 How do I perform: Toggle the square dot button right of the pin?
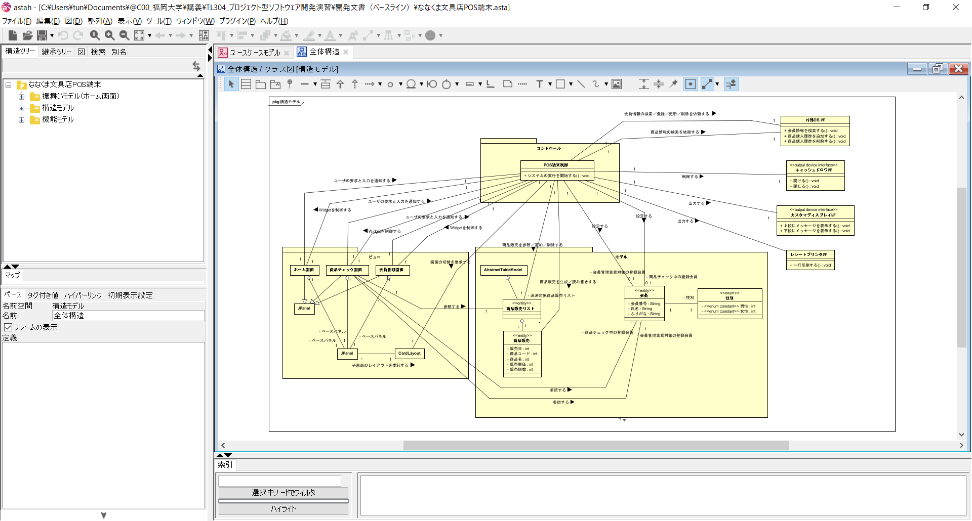click(x=691, y=84)
